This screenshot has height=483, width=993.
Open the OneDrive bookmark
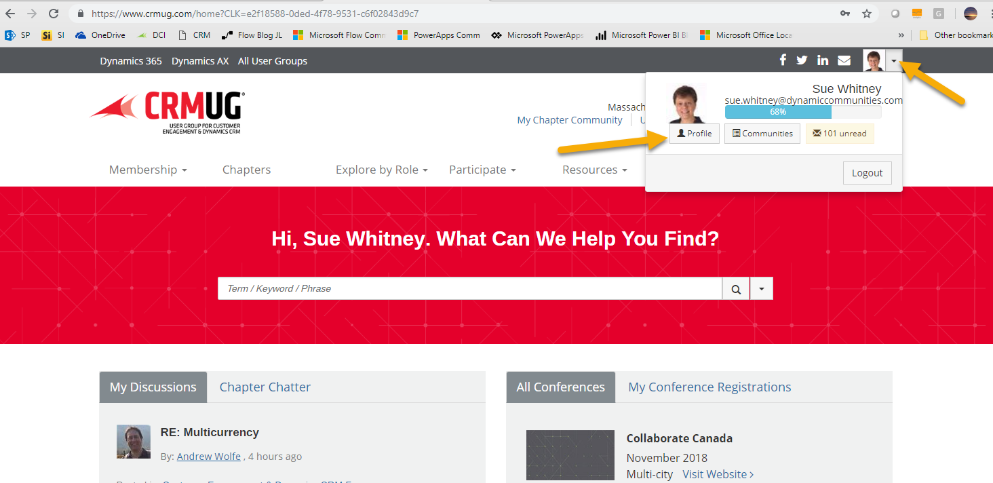100,35
